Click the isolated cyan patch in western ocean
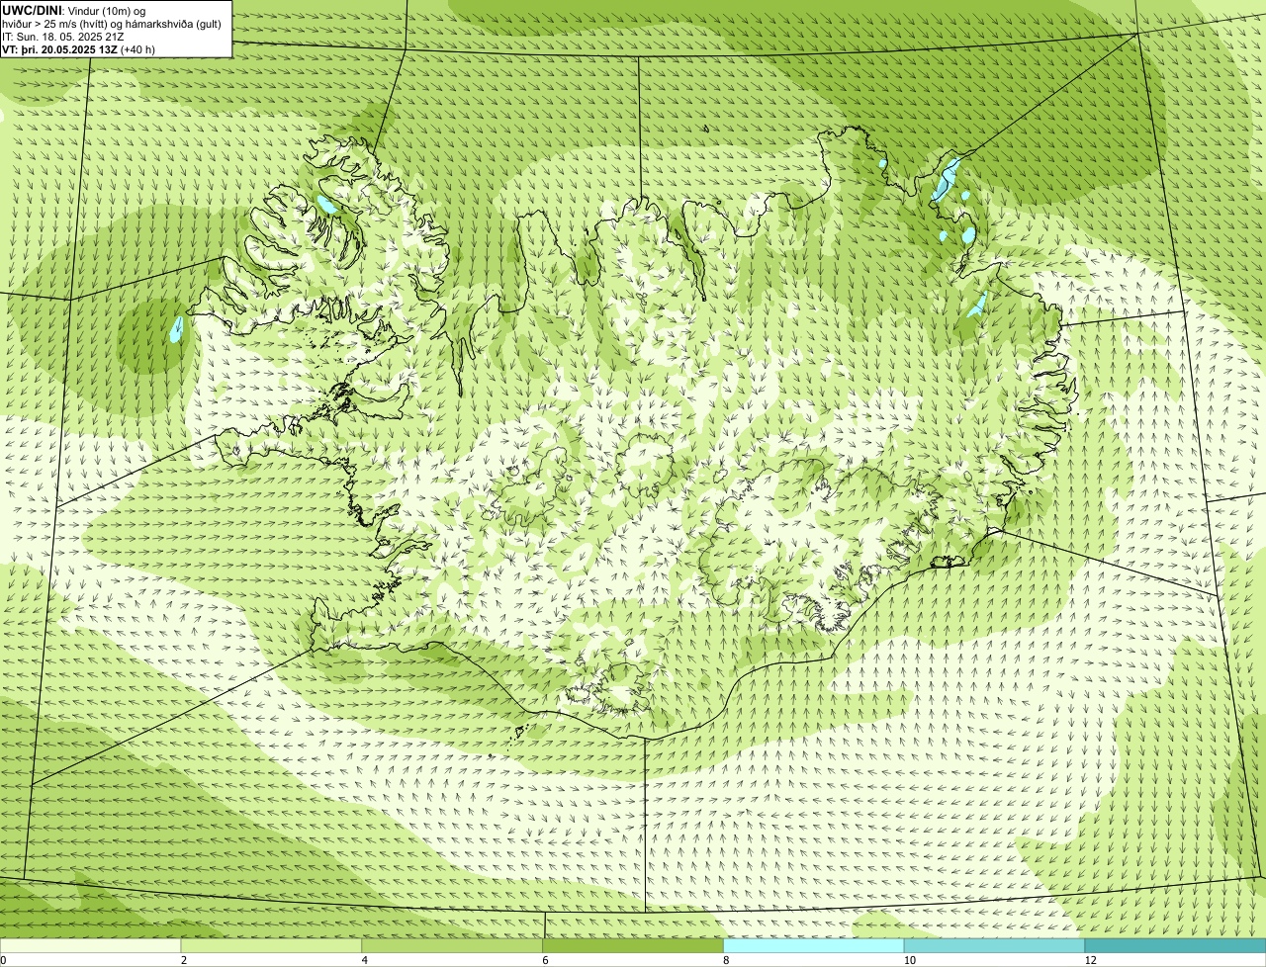The image size is (1266, 967). click(x=177, y=329)
